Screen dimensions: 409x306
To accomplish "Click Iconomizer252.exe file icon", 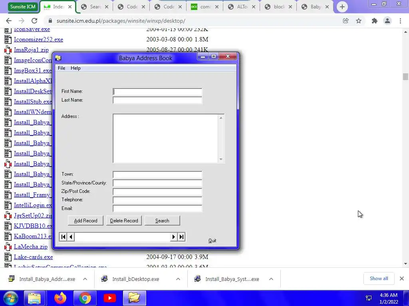I will [8, 39].
